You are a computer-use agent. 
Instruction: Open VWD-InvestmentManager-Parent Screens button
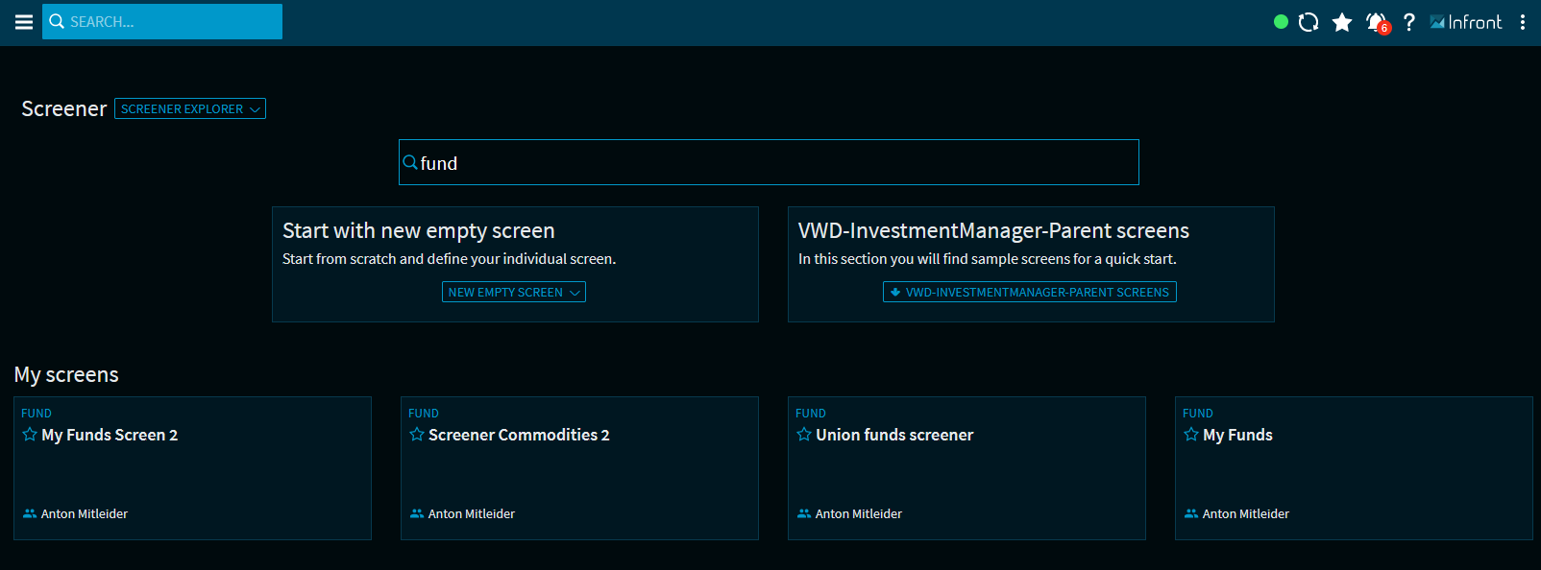(x=1030, y=293)
